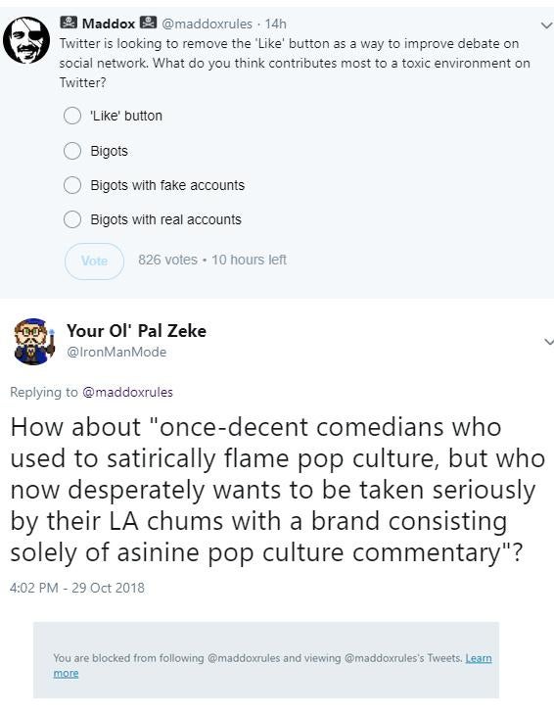Screen dimensions: 554x714
Task: Click the Maddox display name
Action: pos(109,24)
